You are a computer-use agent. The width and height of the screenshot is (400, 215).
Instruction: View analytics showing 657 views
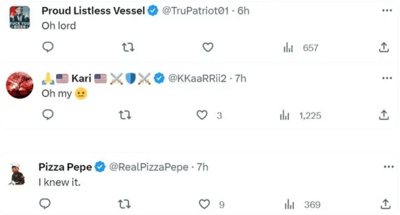click(x=301, y=48)
